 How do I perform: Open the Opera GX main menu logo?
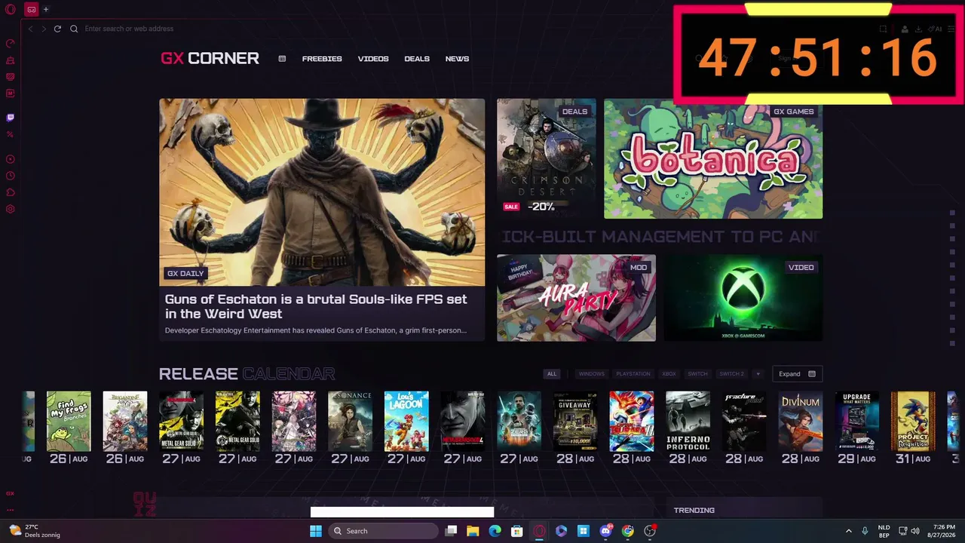click(x=10, y=9)
